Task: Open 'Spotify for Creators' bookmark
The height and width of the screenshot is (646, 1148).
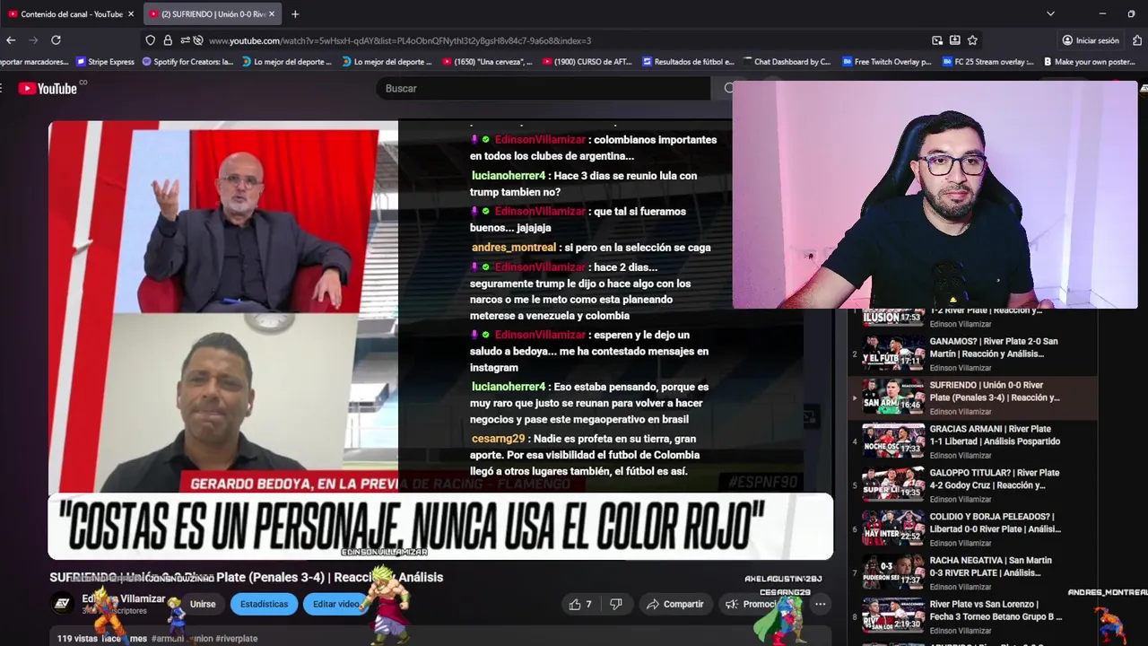Action: click(x=187, y=62)
